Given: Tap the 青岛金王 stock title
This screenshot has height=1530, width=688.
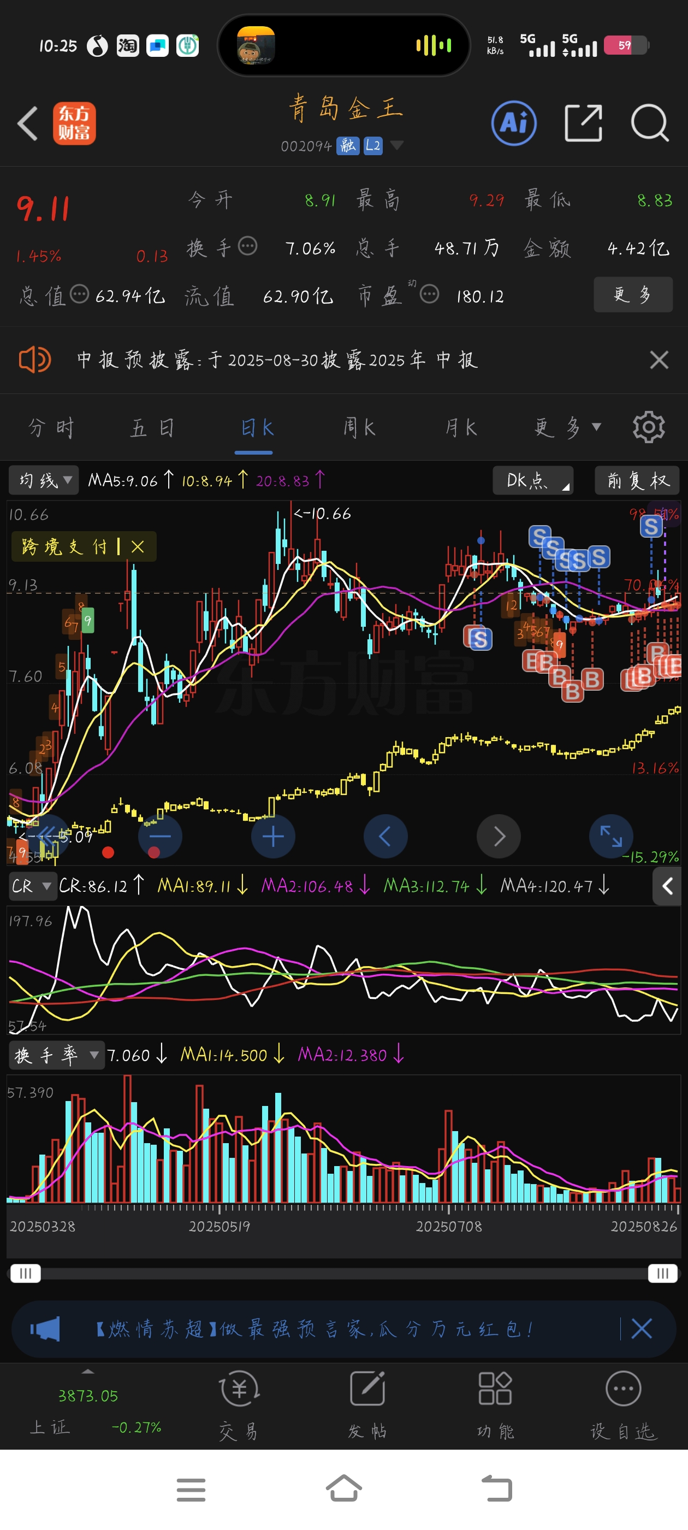Looking at the screenshot, I should (x=346, y=109).
